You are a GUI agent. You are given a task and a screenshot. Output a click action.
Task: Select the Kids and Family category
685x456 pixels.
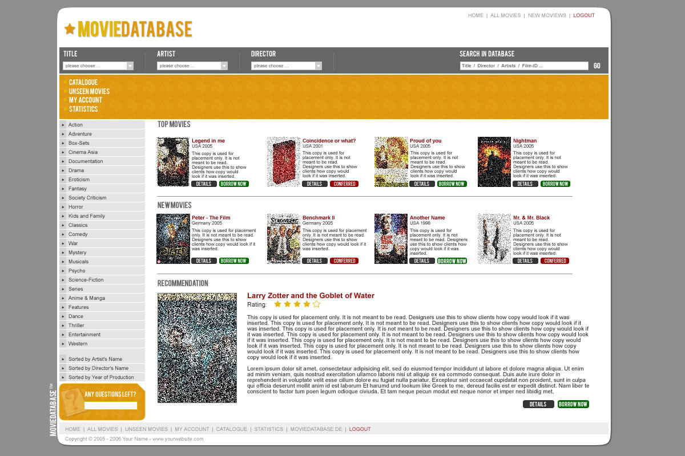point(102,216)
